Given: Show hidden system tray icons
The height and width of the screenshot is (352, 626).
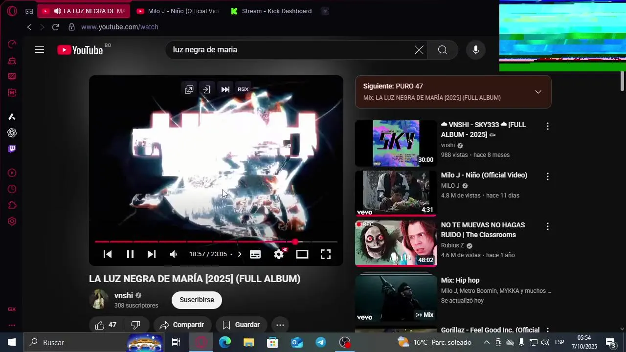Looking at the screenshot, I should pos(487,342).
